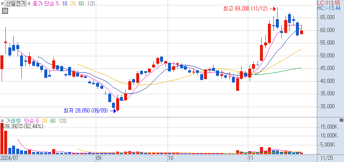The width and height of the screenshot is (344, 162).
Task: Select the green 60-day price moving average label
Action: pos(81,3)
